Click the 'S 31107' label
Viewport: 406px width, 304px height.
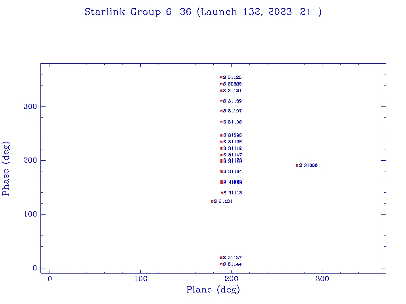(232, 111)
